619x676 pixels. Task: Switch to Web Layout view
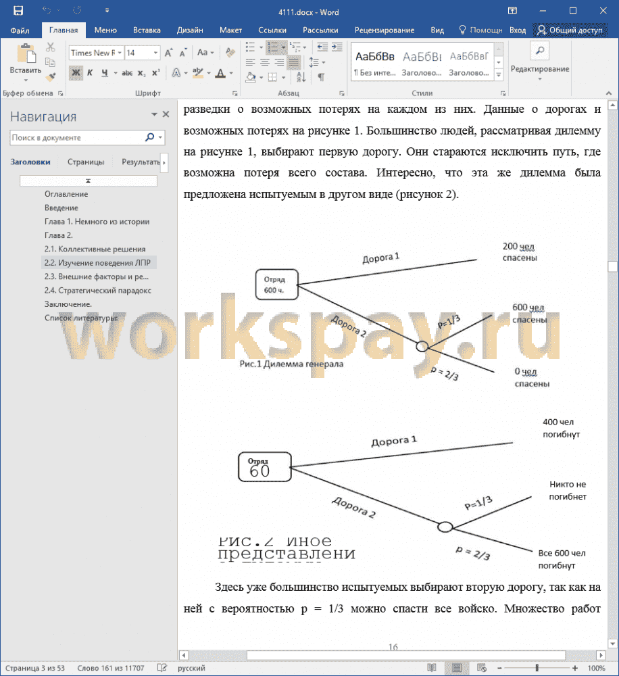tap(482, 668)
